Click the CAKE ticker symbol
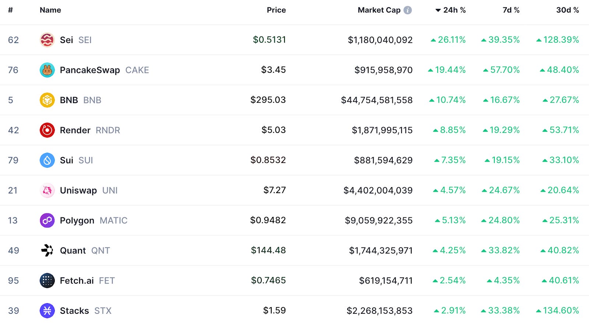 137,70
